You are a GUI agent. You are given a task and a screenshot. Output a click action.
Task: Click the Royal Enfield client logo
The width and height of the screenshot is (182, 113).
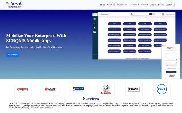pos(23,89)
